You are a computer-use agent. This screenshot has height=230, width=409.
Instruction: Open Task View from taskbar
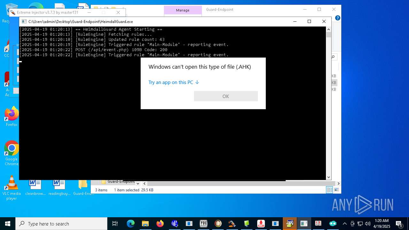click(115, 224)
